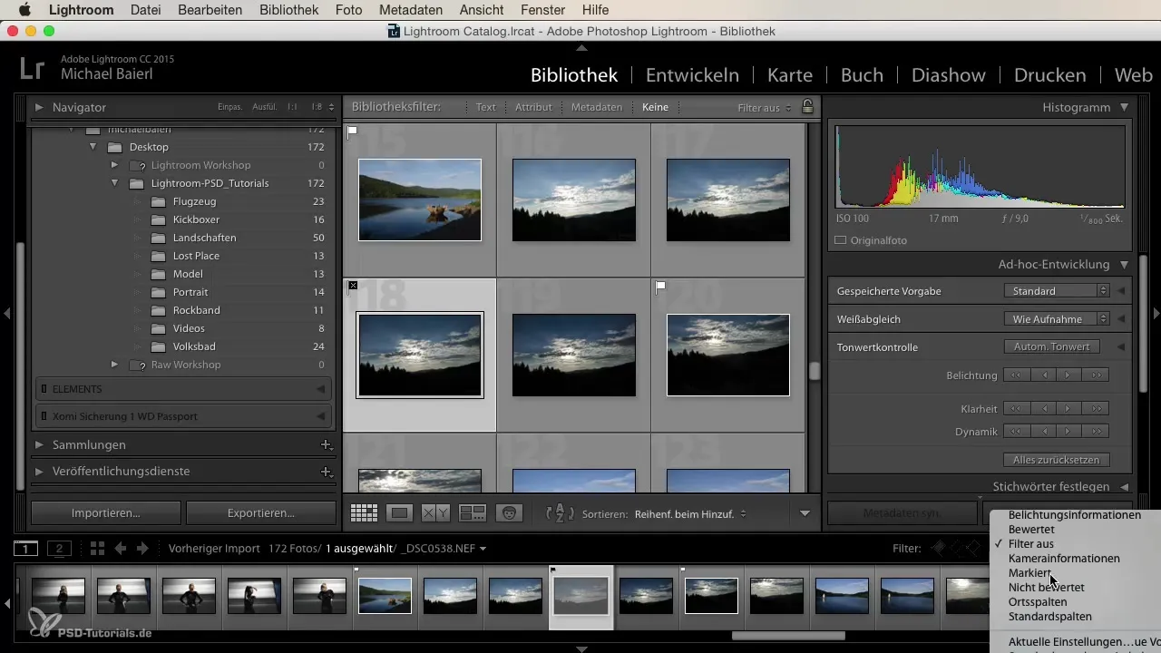Increase vibrance (Dynamik) by a small step
The image size is (1161, 653).
1069,431
